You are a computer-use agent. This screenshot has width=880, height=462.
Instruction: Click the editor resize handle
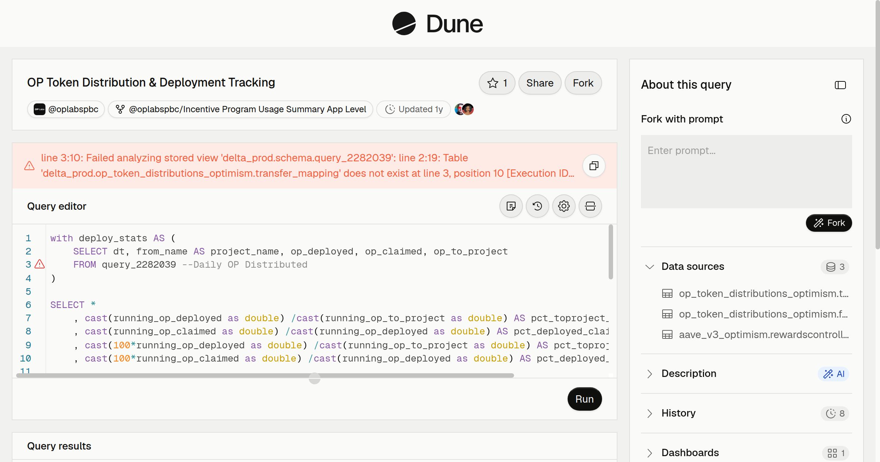point(315,378)
